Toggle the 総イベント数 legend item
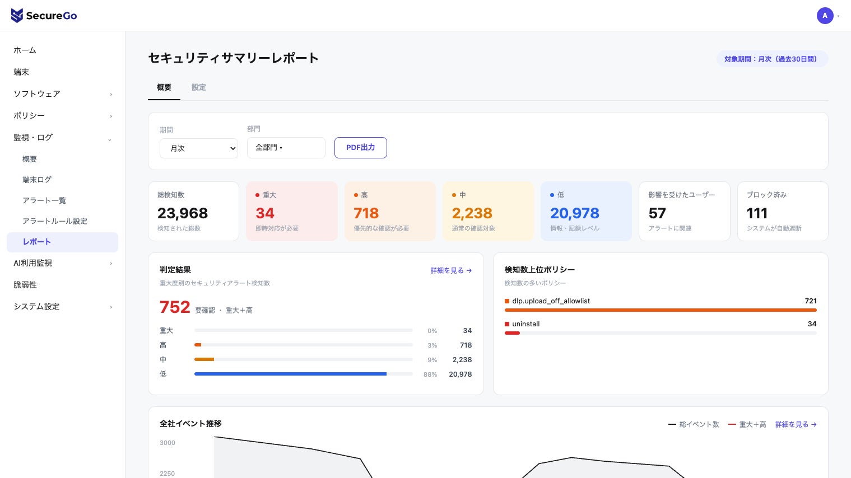The width and height of the screenshot is (851, 478). click(x=694, y=425)
